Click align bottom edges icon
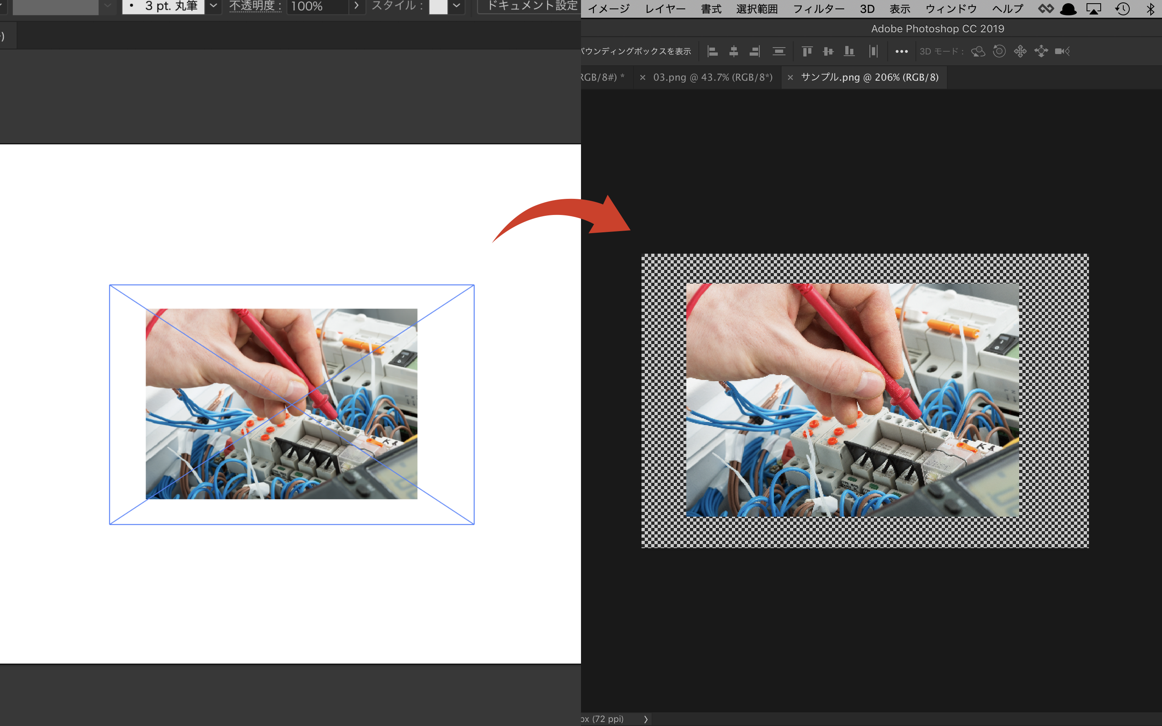This screenshot has width=1162, height=726. (849, 51)
